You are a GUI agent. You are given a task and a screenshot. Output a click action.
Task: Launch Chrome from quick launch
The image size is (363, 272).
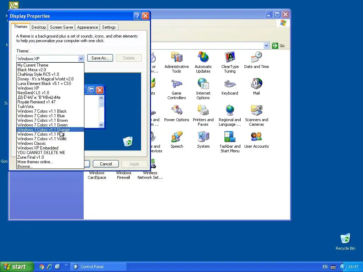(41, 267)
